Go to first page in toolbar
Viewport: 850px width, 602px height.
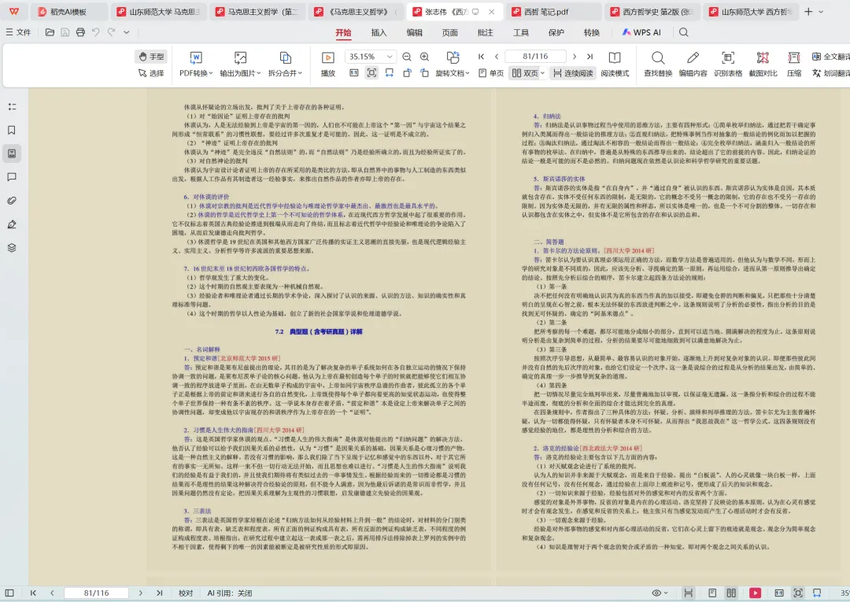pyautogui.click(x=482, y=57)
